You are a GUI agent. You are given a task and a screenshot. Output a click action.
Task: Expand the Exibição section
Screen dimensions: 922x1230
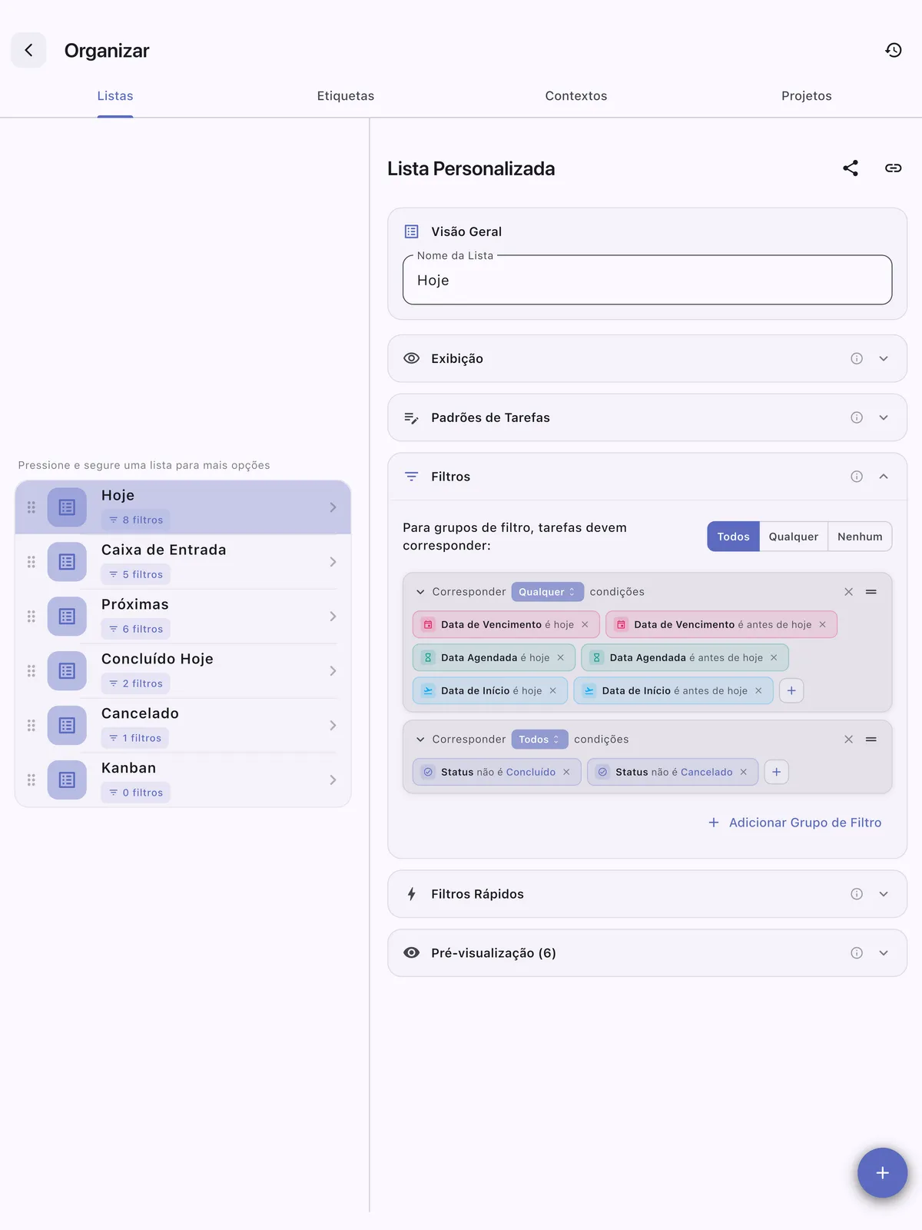(x=884, y=358)
